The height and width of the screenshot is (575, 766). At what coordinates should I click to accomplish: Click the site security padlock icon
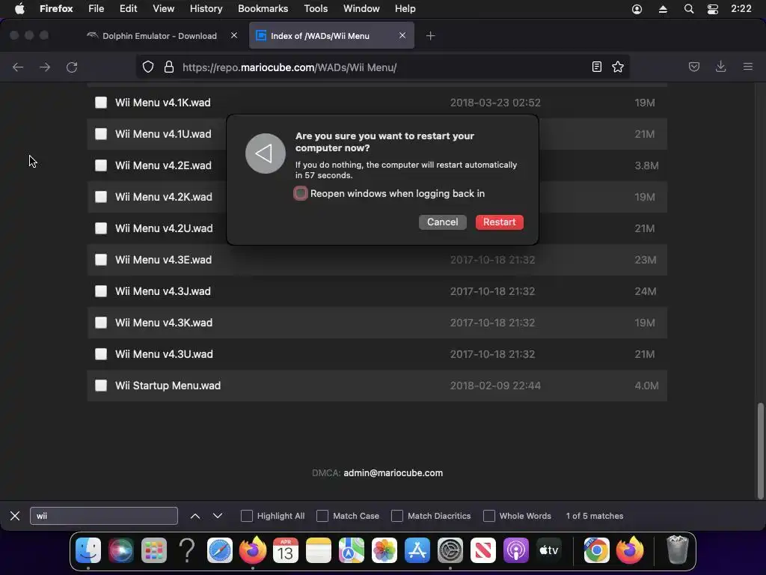point(169,67)
